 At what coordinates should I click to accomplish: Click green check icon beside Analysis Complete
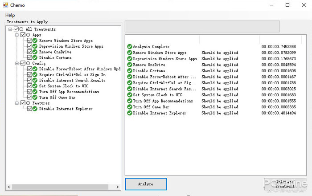[130, 47]
